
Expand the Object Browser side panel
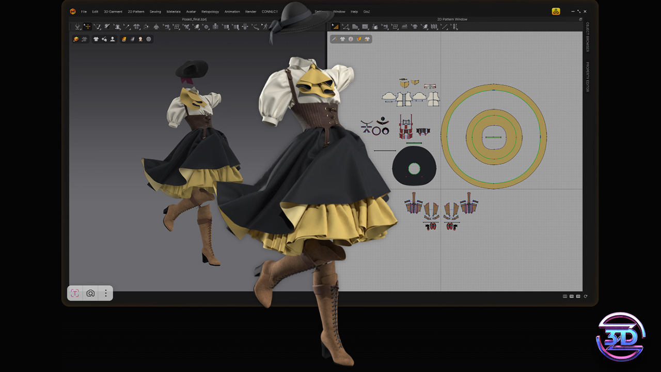587,37
